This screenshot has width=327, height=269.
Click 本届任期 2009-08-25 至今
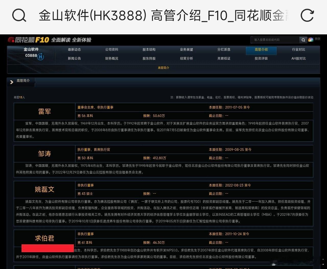coord(230,150)
